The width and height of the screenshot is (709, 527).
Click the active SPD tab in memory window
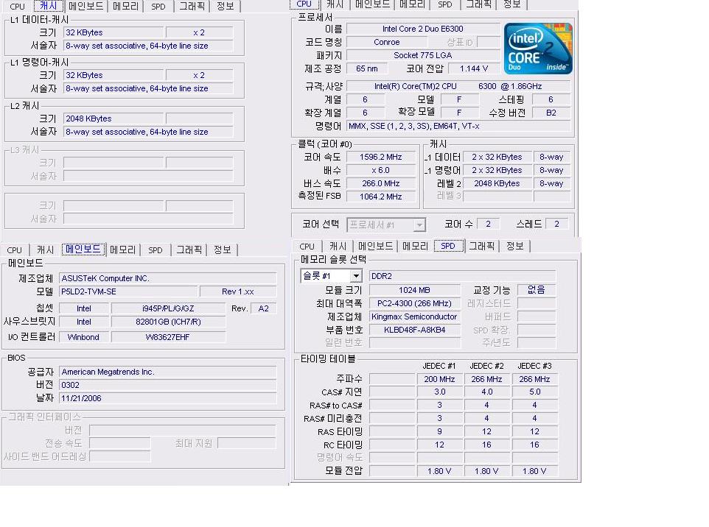[447, 246]
